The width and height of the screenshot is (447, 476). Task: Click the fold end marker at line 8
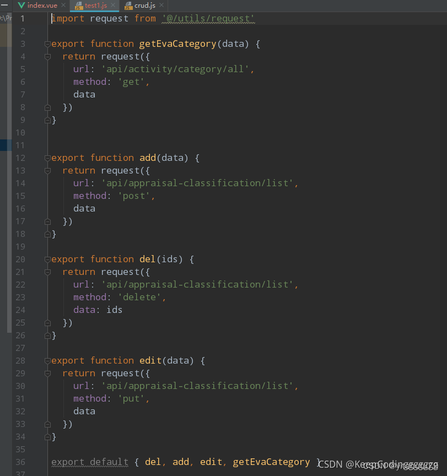point(47,107)
